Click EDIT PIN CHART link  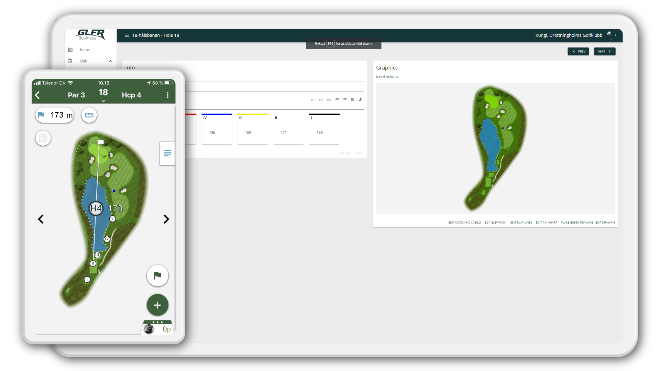coord(546,223)
